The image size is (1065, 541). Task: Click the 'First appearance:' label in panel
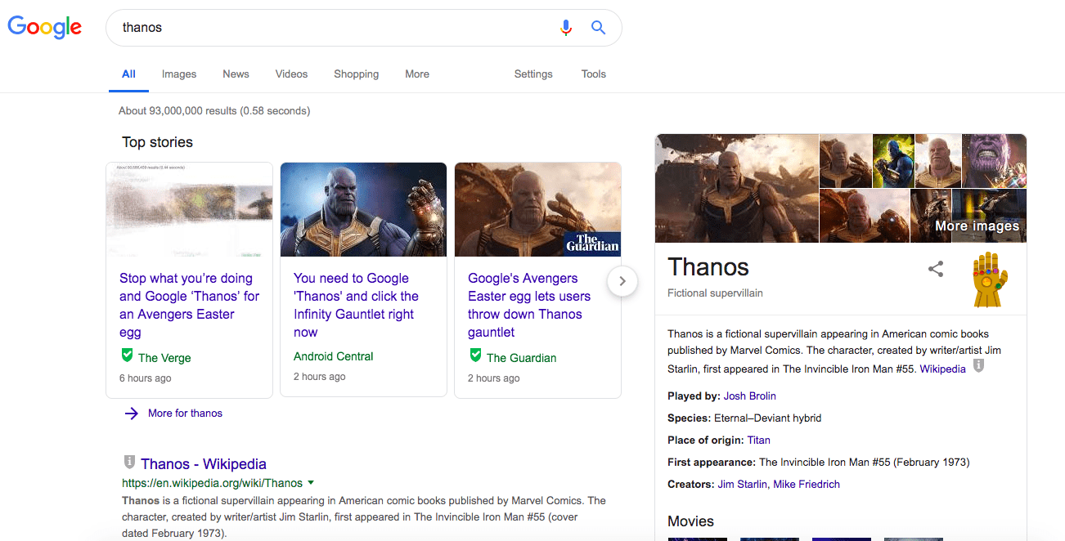[712, 463]
